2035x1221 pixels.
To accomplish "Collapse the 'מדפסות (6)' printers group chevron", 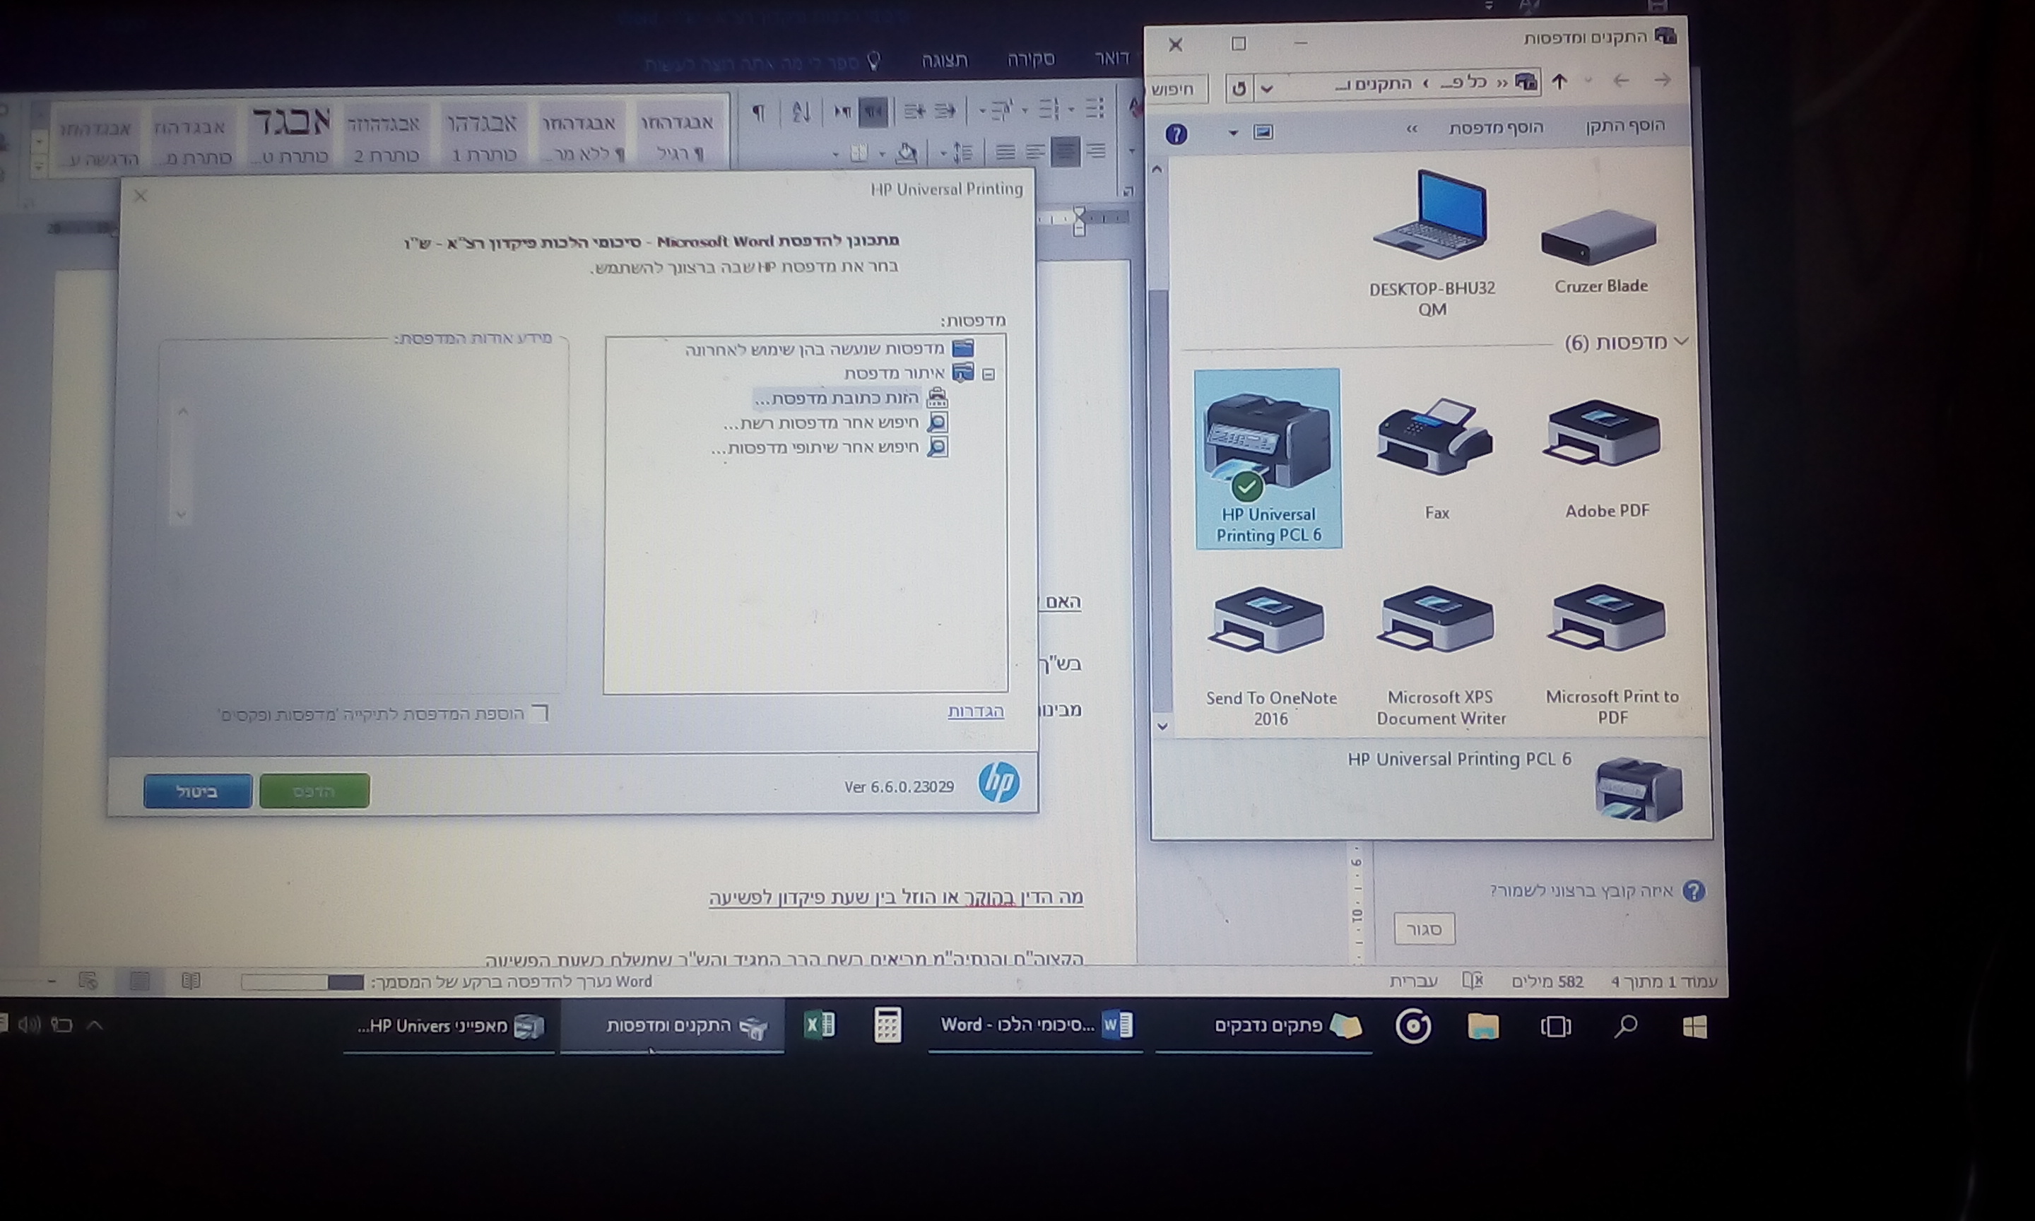I will pos(1680,341).
